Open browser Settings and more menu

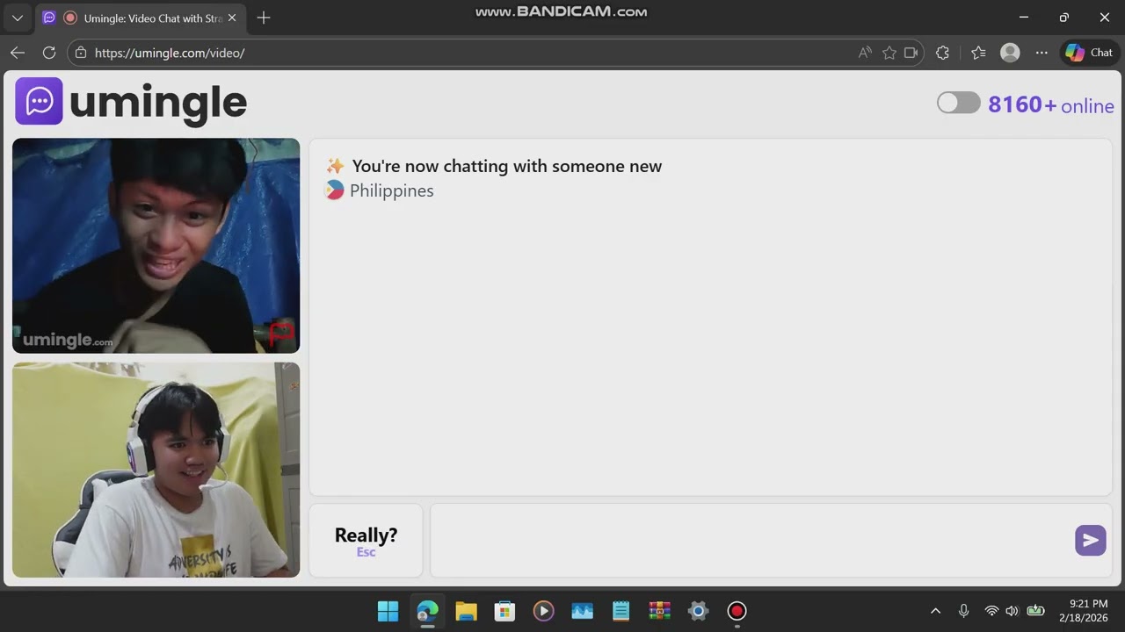point(1042,53)
